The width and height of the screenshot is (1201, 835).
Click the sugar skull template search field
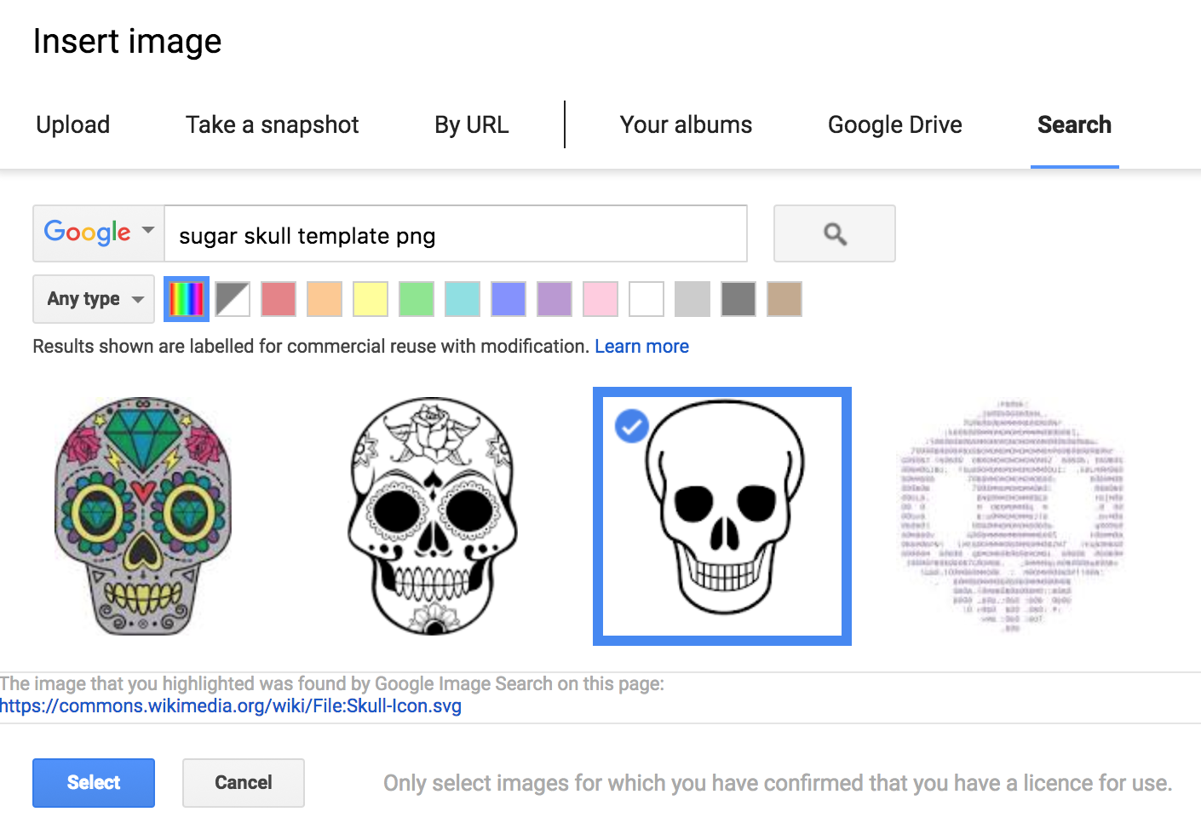coord(456,235)
